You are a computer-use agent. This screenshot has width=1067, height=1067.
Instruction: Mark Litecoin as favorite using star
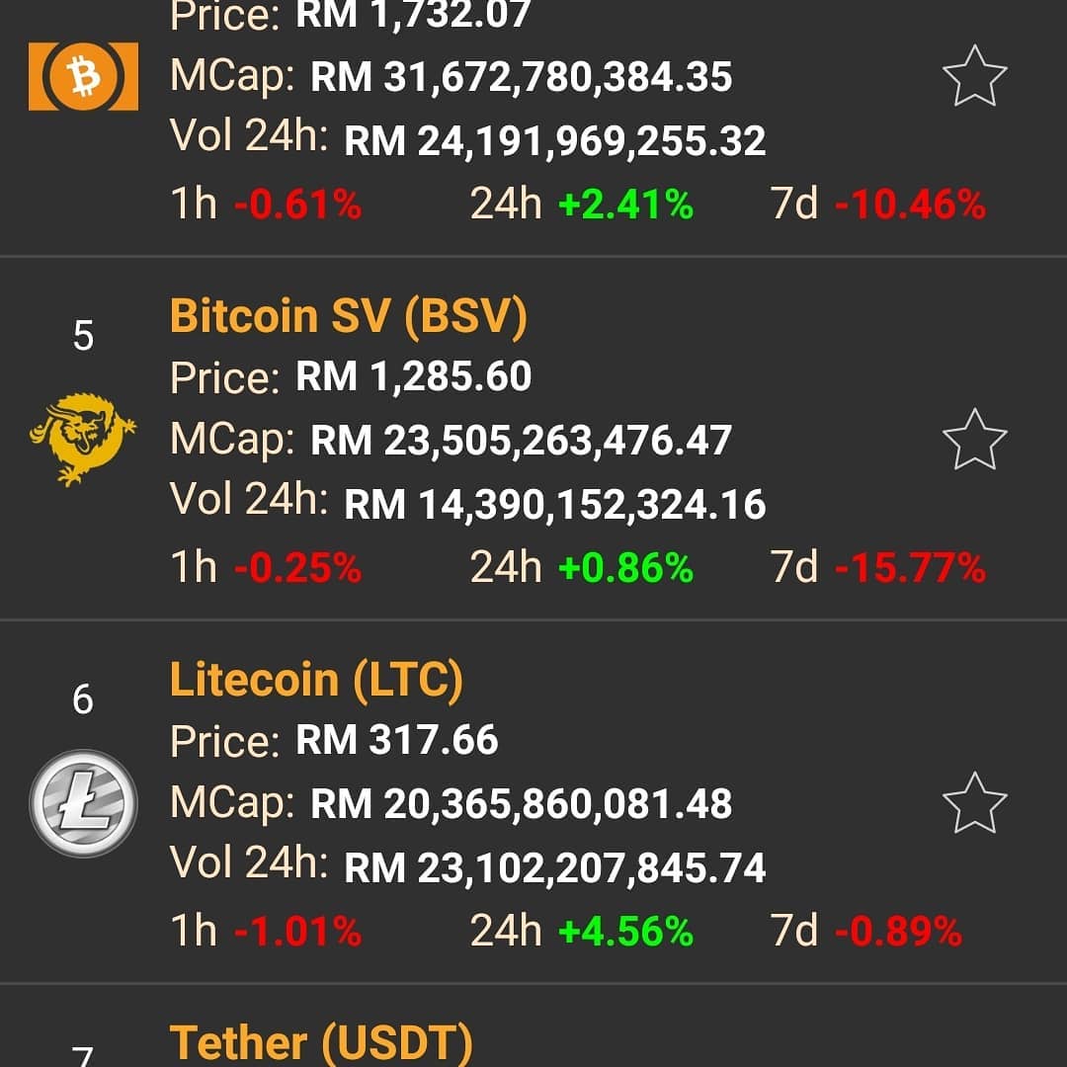point(974,803)
